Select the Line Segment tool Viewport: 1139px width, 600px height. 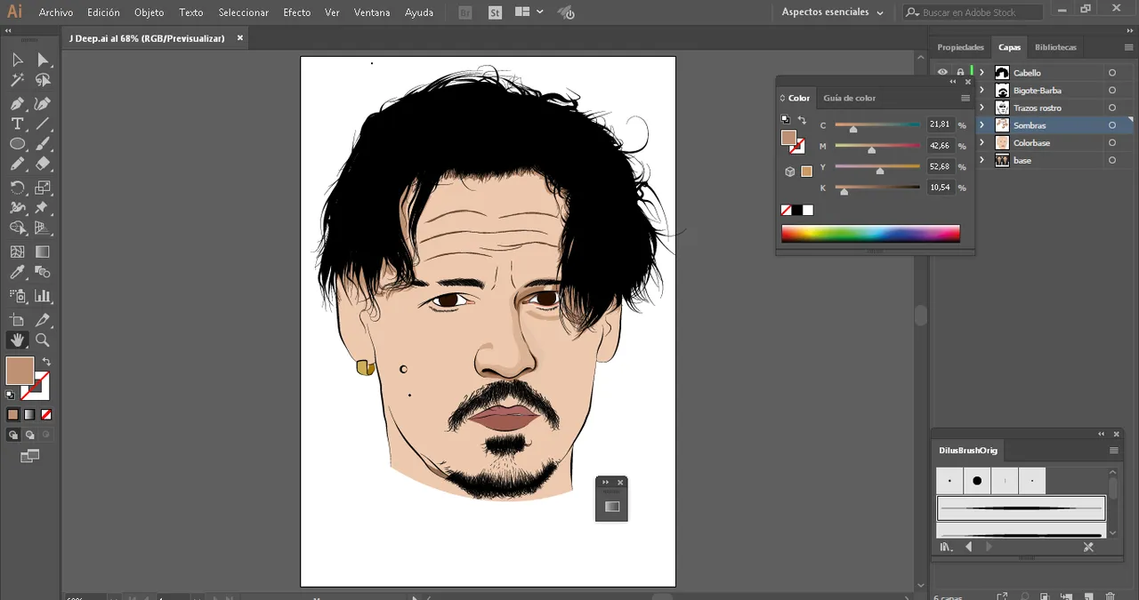[x=42, y=124]
